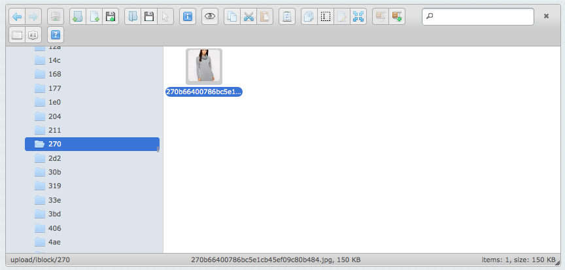Select folder 406 in the directory tree

tap(55, 228)
